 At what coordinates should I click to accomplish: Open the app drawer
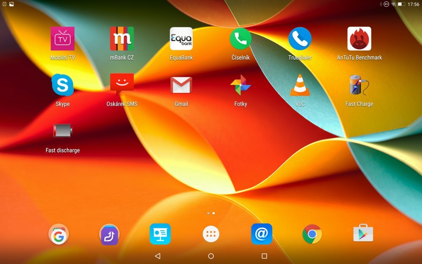tap(210, 233)
